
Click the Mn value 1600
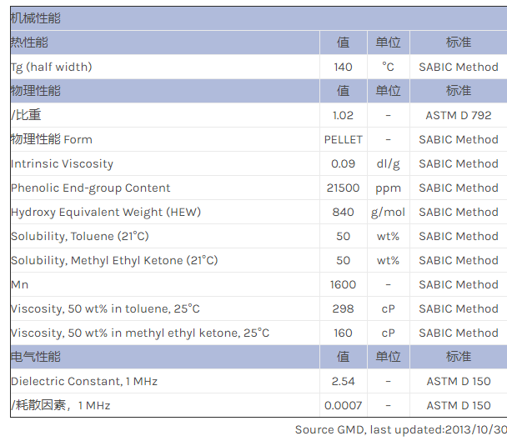tap(343, 284)
